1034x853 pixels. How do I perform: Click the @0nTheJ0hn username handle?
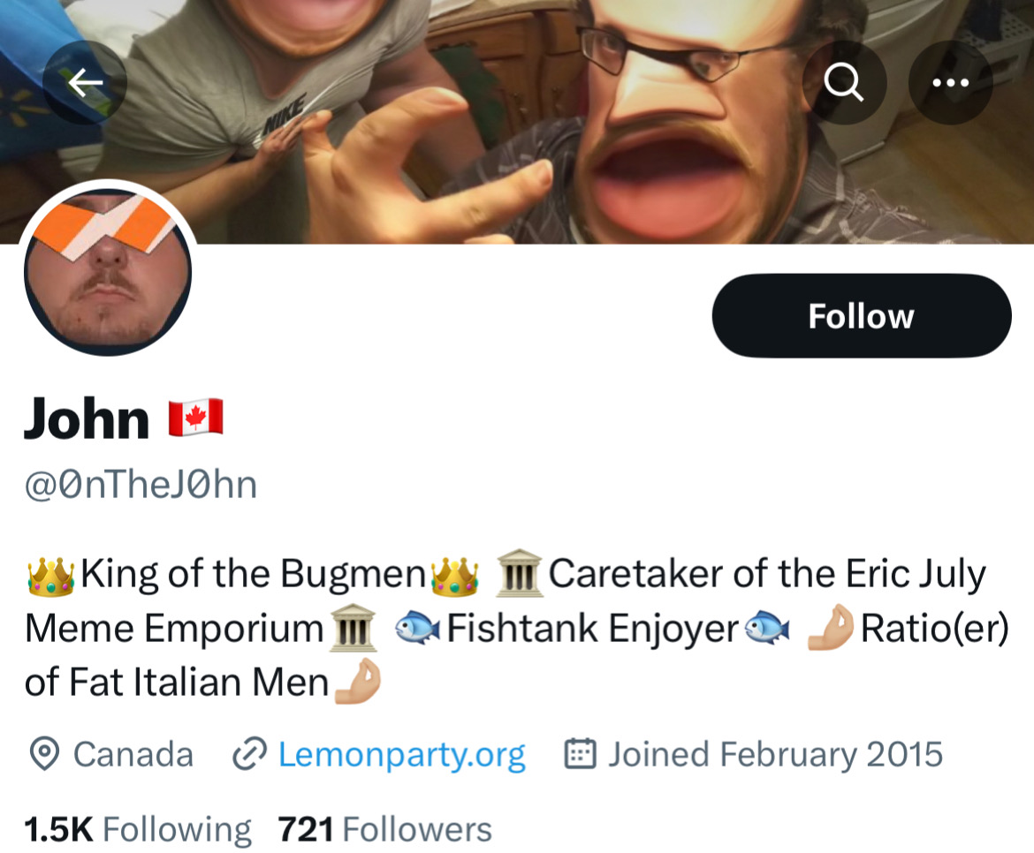point(141,485)
